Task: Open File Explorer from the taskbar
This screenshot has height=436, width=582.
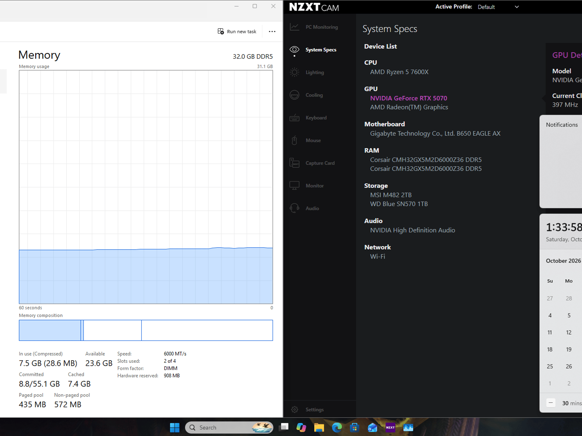Action: 319,427
